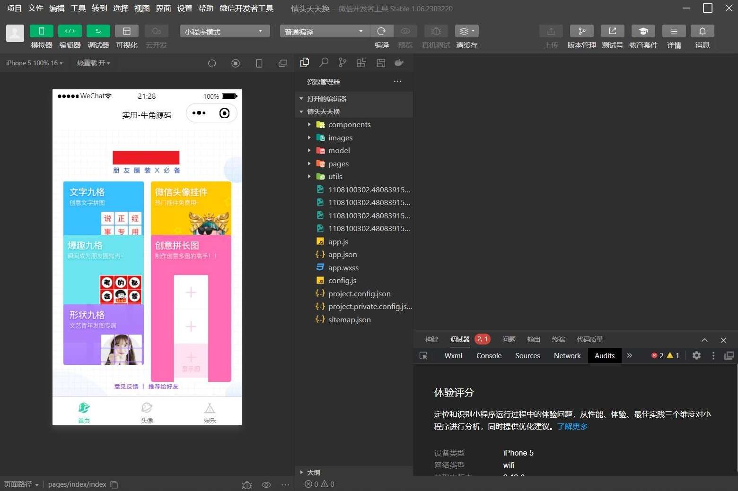
Task: Toggle the simulator device rotation icon
Action: pos(259,63)
